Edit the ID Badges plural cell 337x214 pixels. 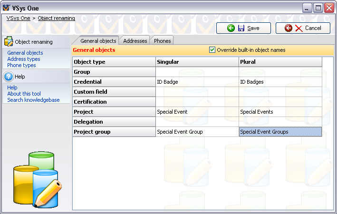[x=280, y=82]
